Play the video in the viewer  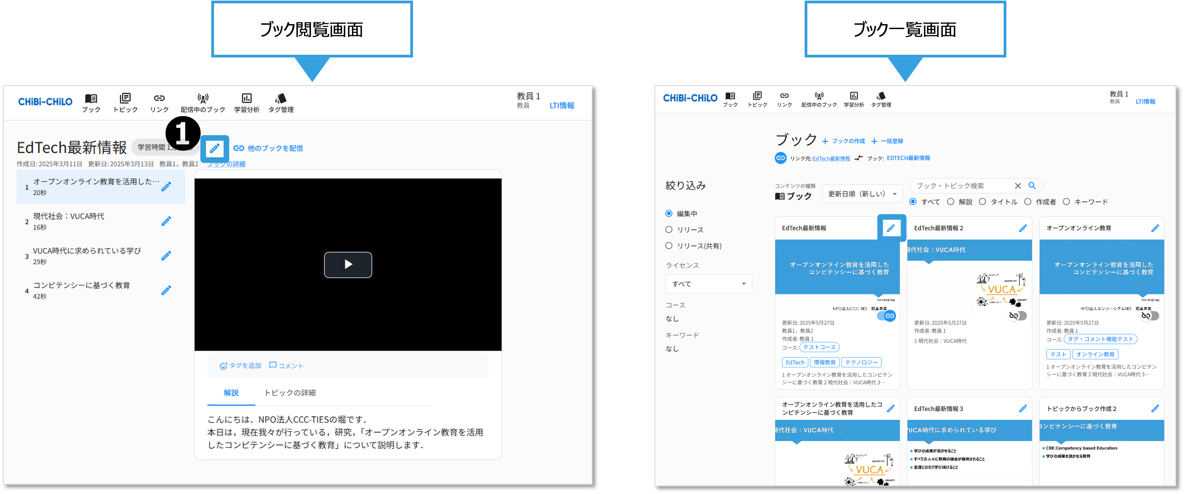348,264
